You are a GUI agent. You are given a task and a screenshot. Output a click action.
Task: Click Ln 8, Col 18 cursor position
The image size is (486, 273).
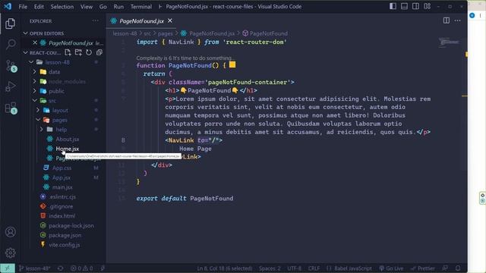(225, 268)
